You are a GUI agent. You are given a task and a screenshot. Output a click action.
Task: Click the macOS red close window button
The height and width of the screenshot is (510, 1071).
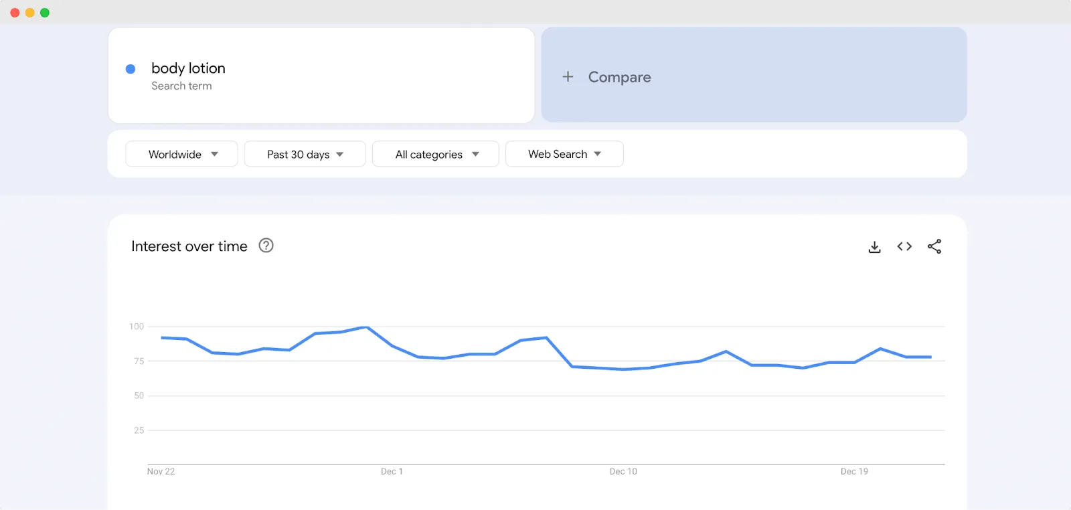(15, 13)
